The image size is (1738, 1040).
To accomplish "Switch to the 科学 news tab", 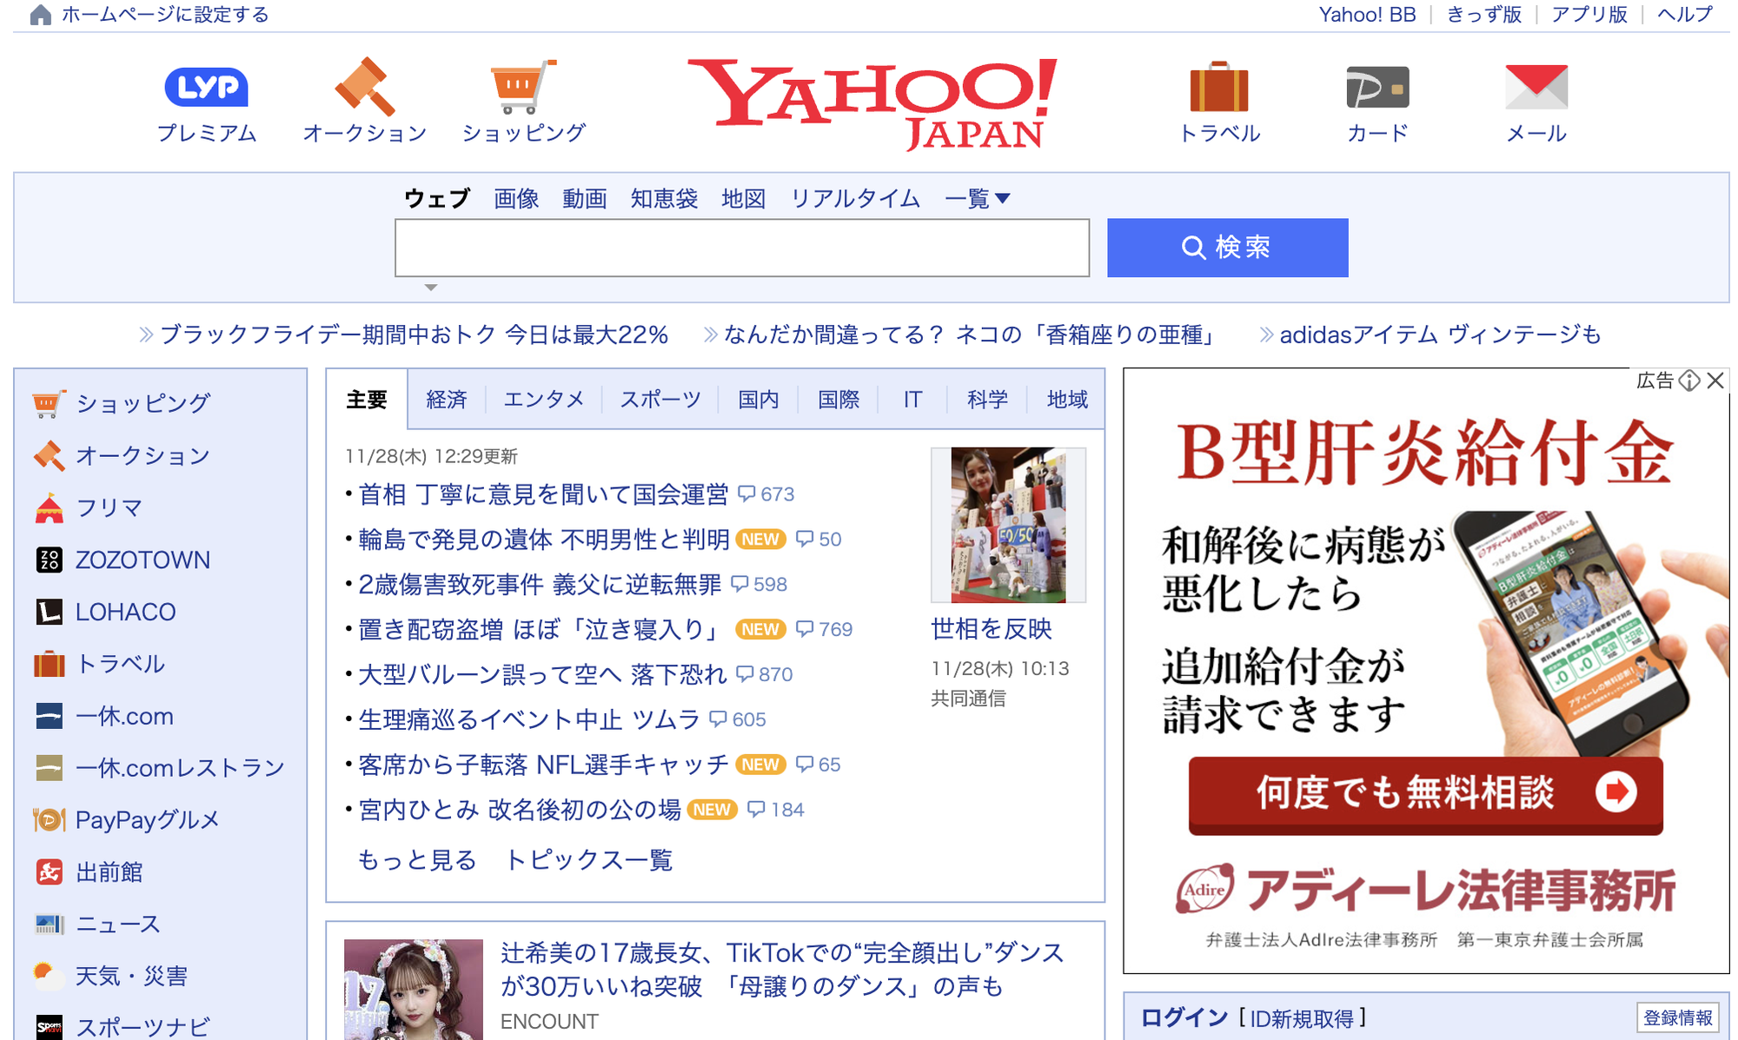I will 987,400.
